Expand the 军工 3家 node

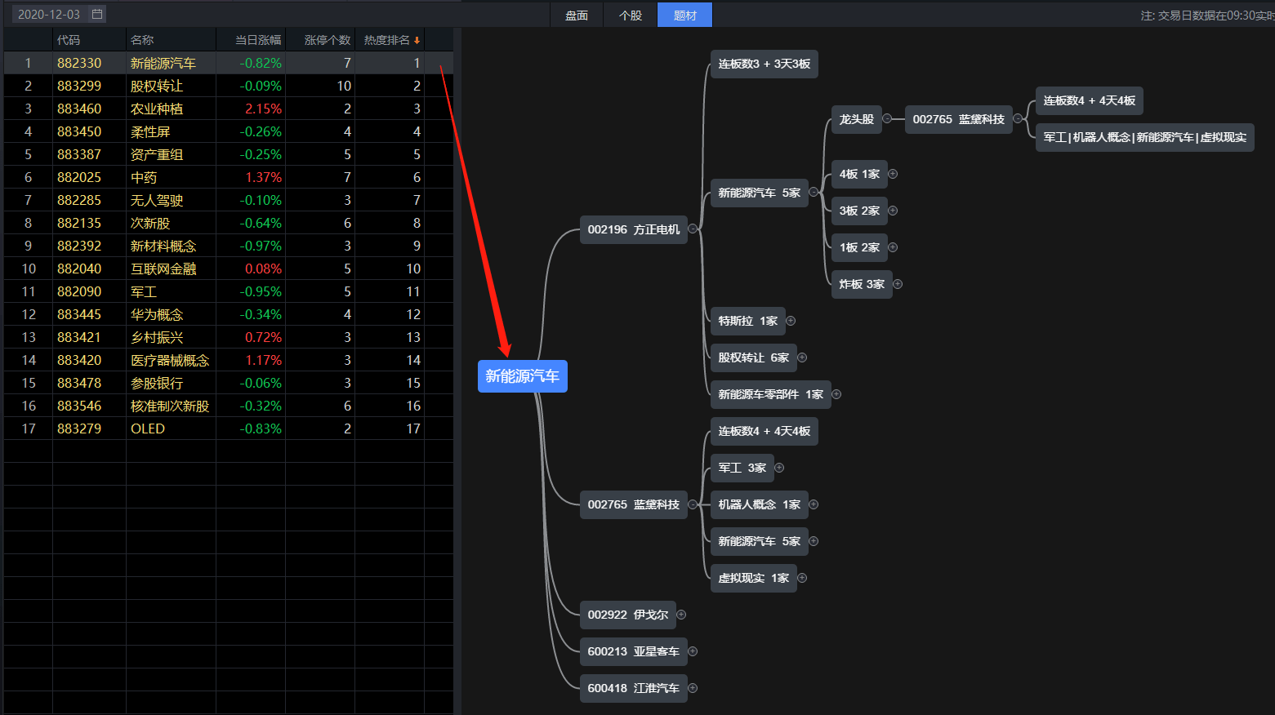[x=779, y=468]
